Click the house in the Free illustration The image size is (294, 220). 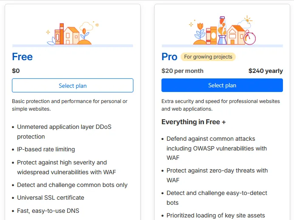coord(71,36)
